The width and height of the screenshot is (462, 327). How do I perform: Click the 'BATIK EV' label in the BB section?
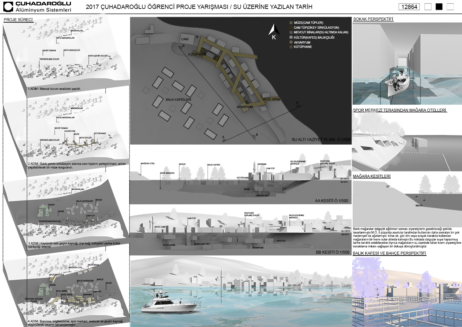pos(281,241)
